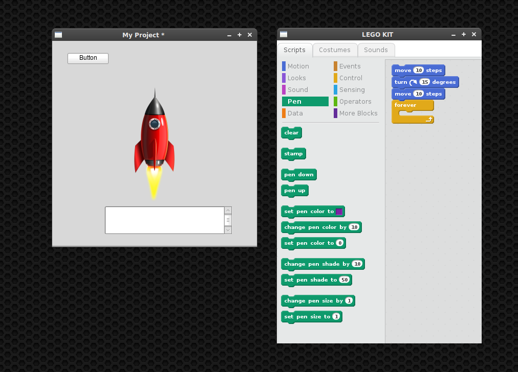518x372 pixels.
Task: Open the Events block category
Action: pyautogui.click(x=350, y=66)
